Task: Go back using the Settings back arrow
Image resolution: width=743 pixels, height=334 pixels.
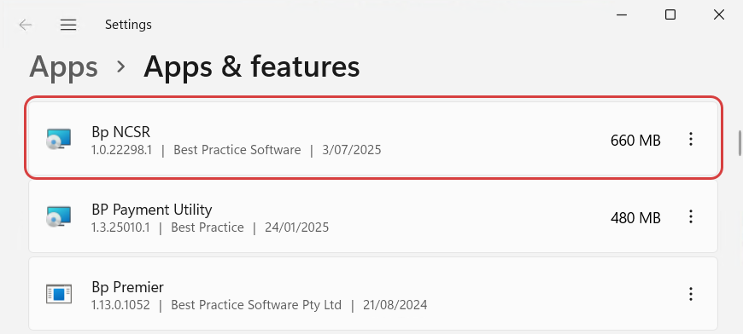Action: [x=25, y=25]
